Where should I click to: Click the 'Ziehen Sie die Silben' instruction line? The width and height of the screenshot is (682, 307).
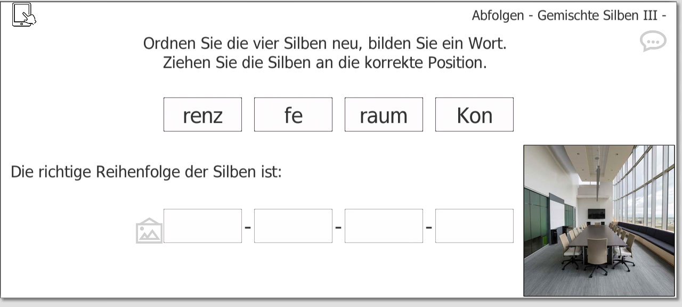(324, 62)
